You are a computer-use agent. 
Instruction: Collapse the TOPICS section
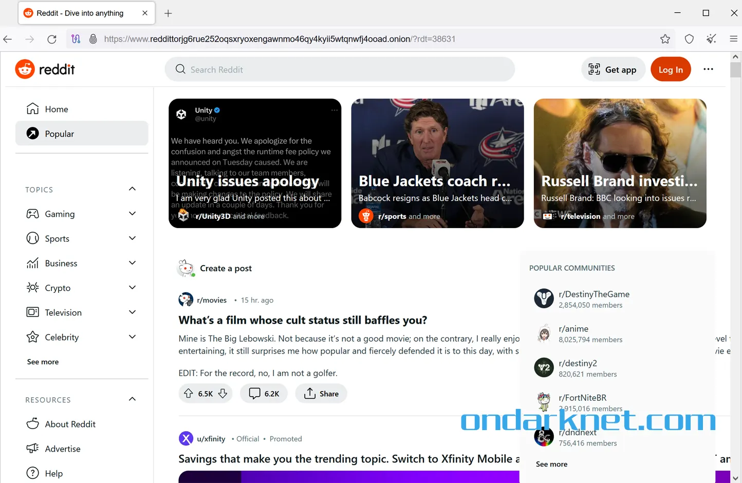[x=132, y=189]
